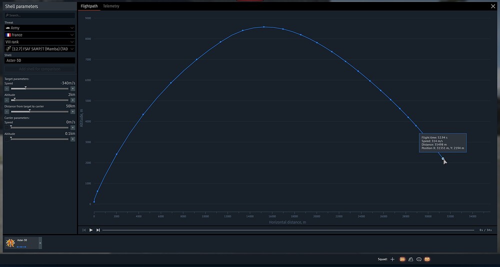
Task: Increase target speed with plus button
Action: [x=72, y=89]
